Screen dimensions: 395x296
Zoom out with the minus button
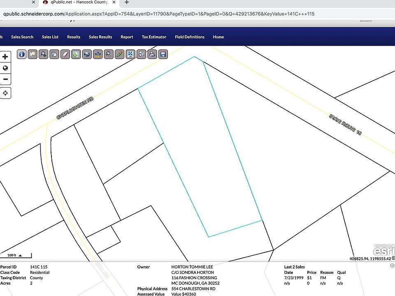pyautogui.click(x=5, y=79)
